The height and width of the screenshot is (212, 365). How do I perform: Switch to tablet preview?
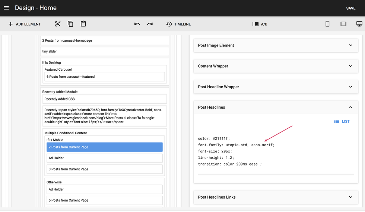(x=343, y=24)
